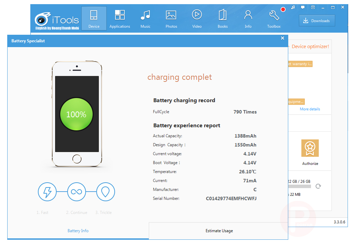Click the version number 3.3.0.6

click(339, 222)
